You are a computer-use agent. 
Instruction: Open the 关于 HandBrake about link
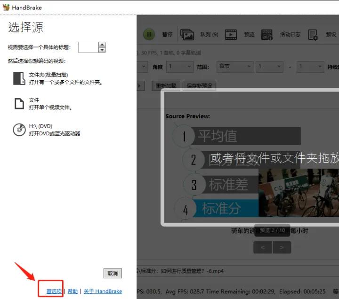click(103, 291)
